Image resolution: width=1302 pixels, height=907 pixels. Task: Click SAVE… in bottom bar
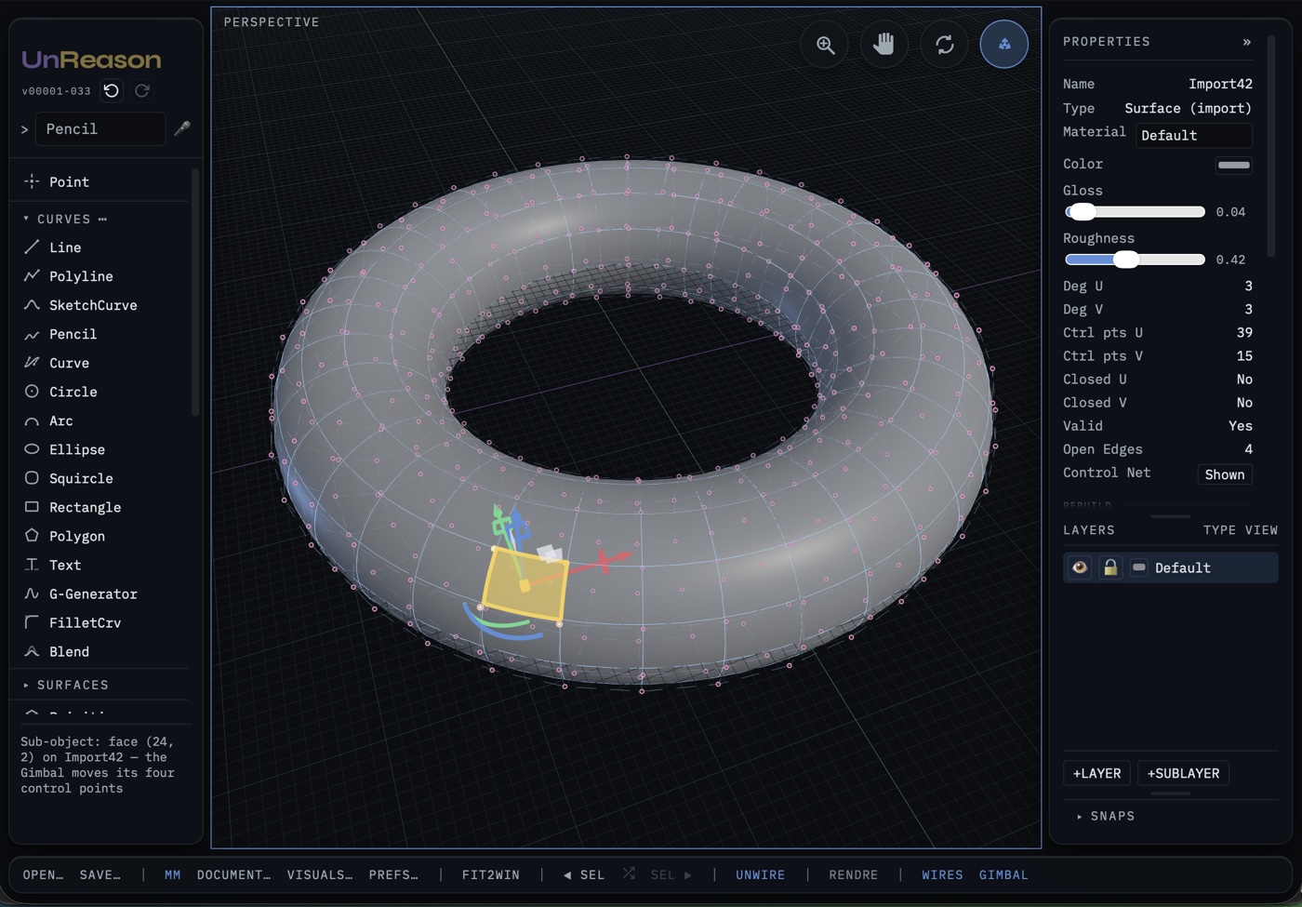click(100, 874)
